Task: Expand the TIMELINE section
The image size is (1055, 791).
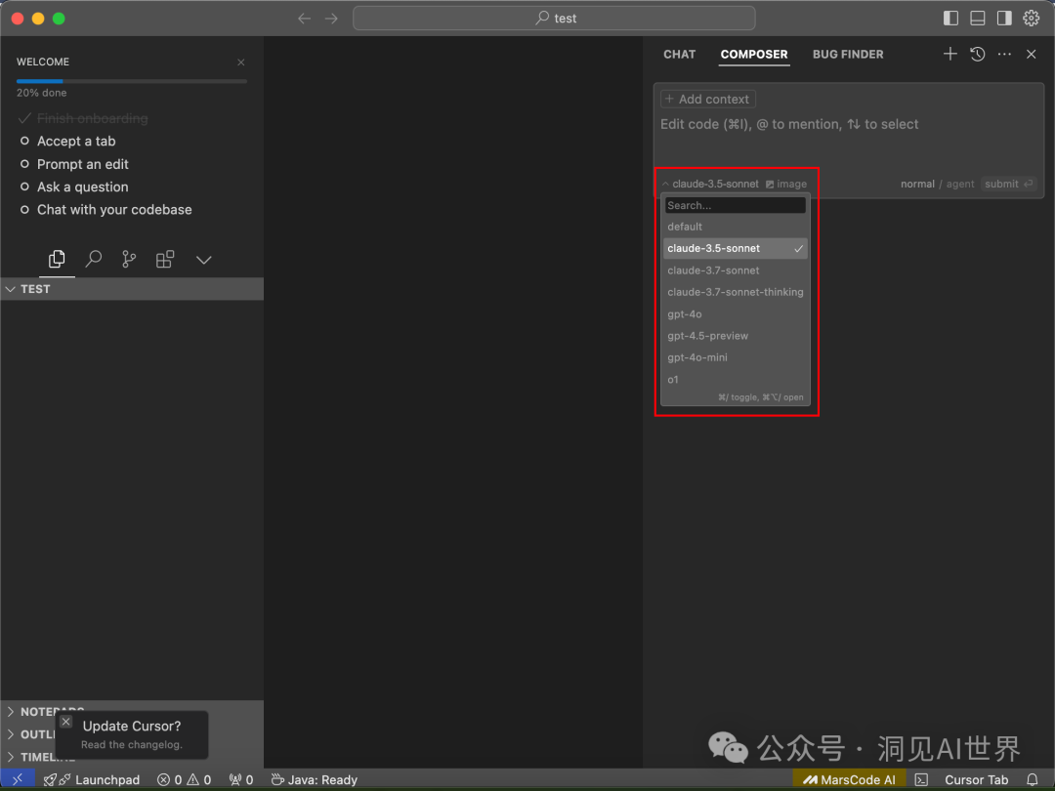Action: pyautogui.click(x=31, y=758)
